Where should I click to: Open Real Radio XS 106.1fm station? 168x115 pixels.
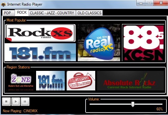[x=99, y=43]
